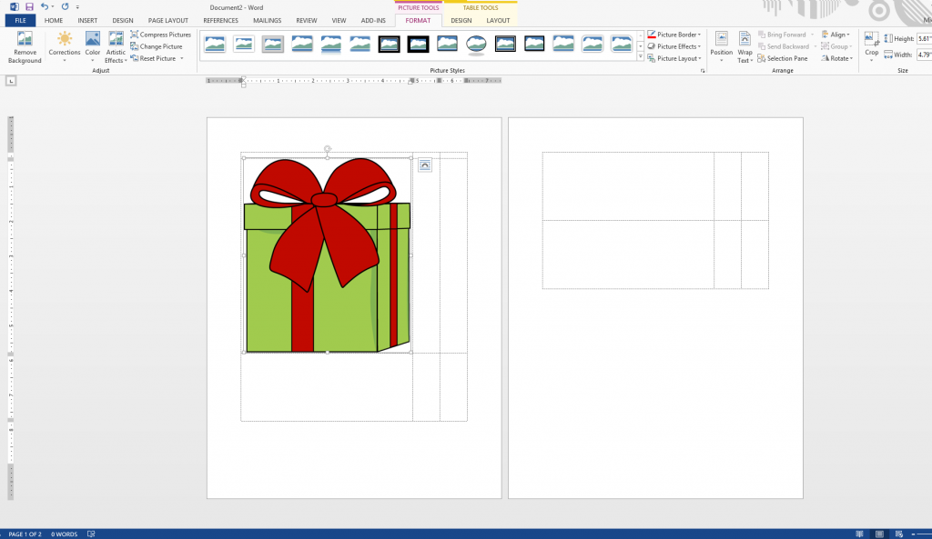Apply the first picture style thumbnail
Viewport: 932px width, 539px height.
215,44
